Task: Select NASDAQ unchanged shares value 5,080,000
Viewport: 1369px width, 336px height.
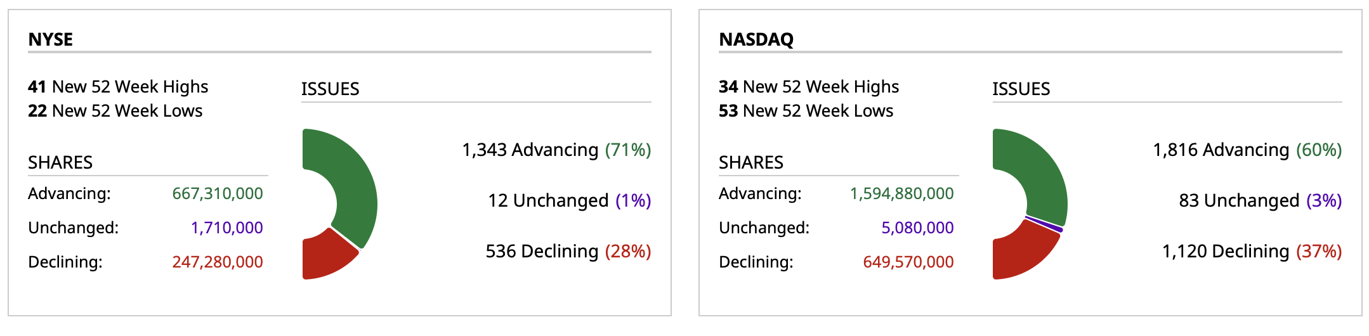Action: [917, 228]
